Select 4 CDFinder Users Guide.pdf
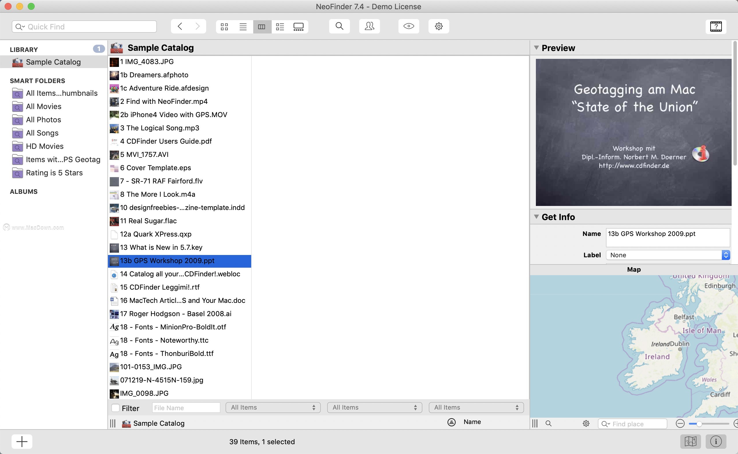 165,141
